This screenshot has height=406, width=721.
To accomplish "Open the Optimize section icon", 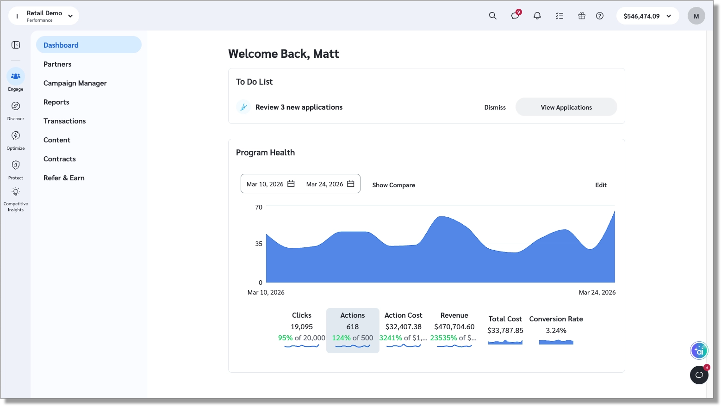I will pos(16,136).
